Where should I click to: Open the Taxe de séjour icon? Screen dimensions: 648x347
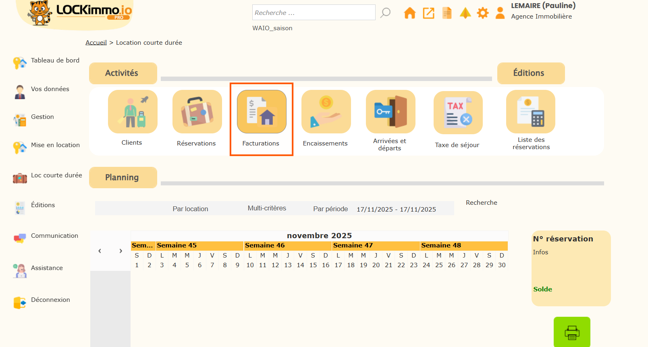tap(458, 112)
